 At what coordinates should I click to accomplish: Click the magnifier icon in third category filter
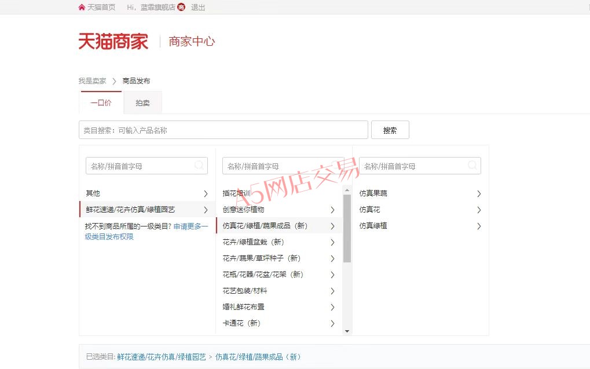click(x=472, y=165)
